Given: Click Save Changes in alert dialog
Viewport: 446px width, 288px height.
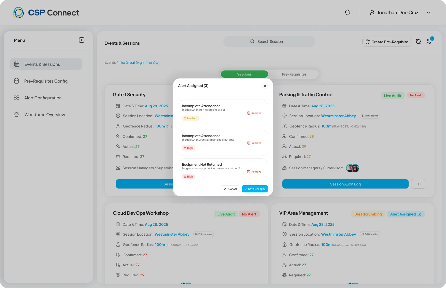Looking at the screenshot, I should coord(255,189).
